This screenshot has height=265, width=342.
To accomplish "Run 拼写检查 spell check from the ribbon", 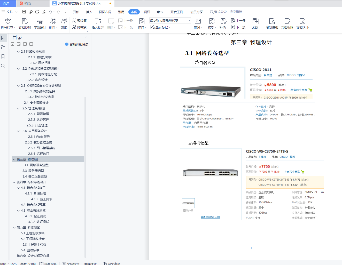I will coord(8,24).
